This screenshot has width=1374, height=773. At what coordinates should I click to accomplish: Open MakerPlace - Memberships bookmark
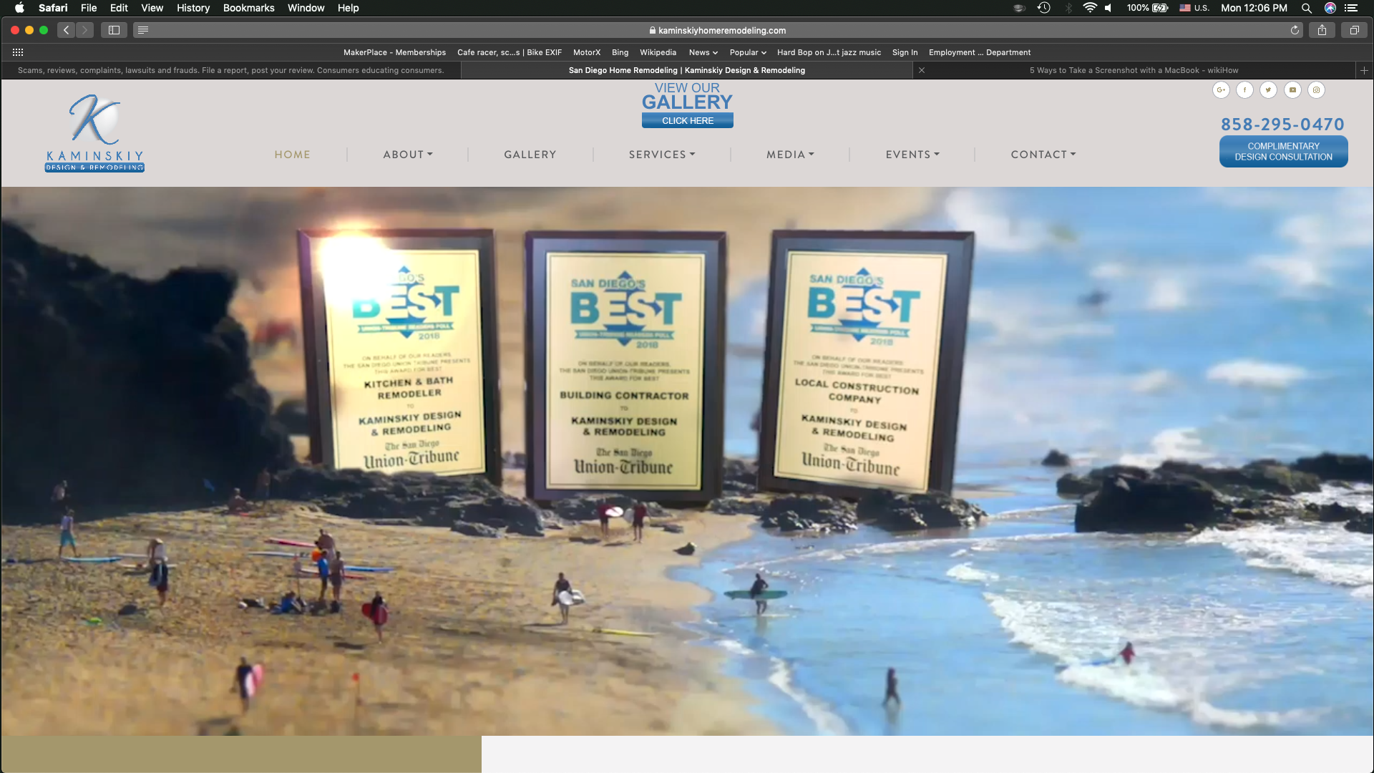point(394,52)
